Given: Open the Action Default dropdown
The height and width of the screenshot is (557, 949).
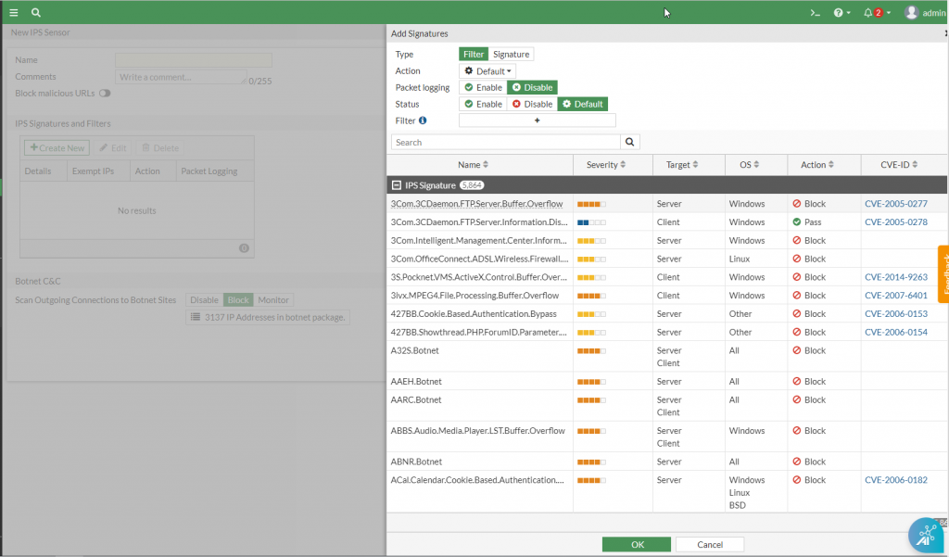Looking at the screenshot, I should tap(488, 70).
